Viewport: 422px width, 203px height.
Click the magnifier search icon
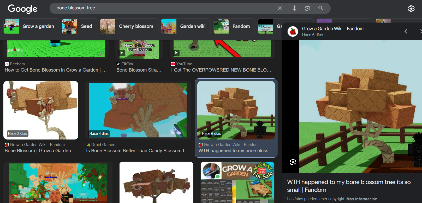coord(321,8)
